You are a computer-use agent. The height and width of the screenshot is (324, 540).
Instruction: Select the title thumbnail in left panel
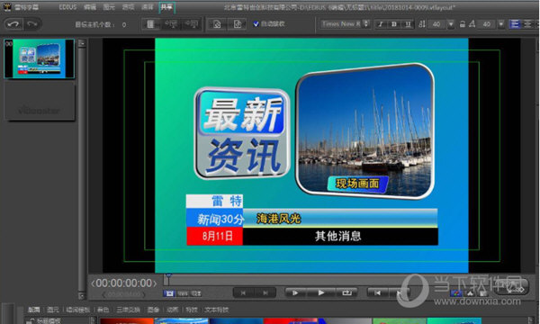coord(39,58)
